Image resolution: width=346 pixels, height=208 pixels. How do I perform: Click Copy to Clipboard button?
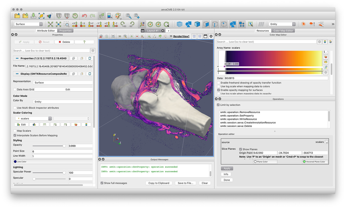(x=159, y=183)
